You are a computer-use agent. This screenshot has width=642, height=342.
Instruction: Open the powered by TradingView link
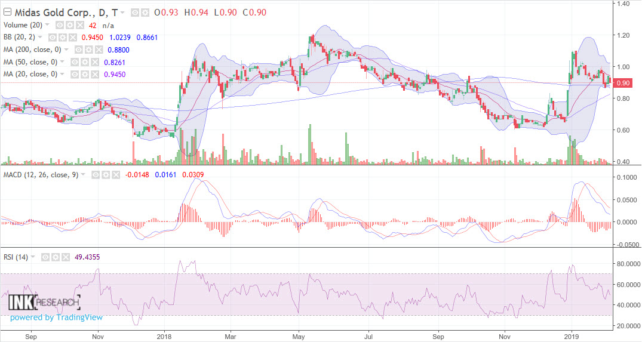tap(57, 318)
